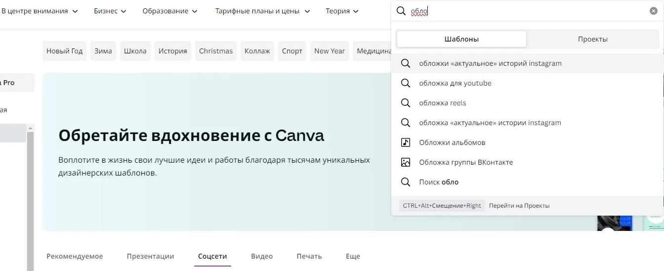The height and width of the screenshot is (271, 664).
Task: Expand the "Тарифные планы и цены" menu
Action: 263,11
